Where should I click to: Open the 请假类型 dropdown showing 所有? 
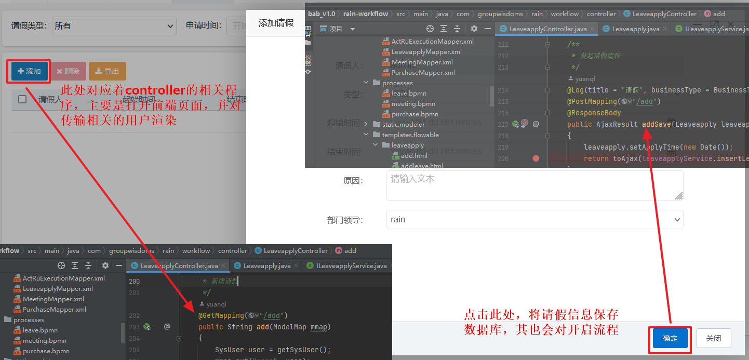point(114,25)
